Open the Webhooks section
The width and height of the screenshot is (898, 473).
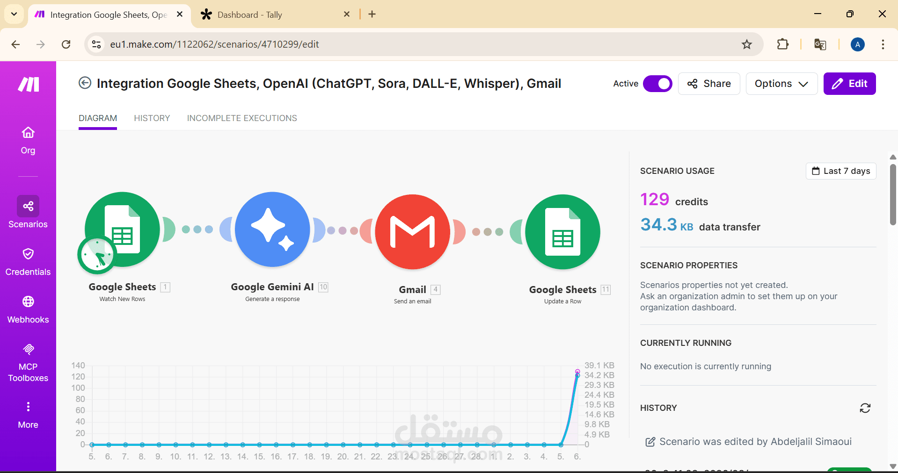tap(28, 308)
